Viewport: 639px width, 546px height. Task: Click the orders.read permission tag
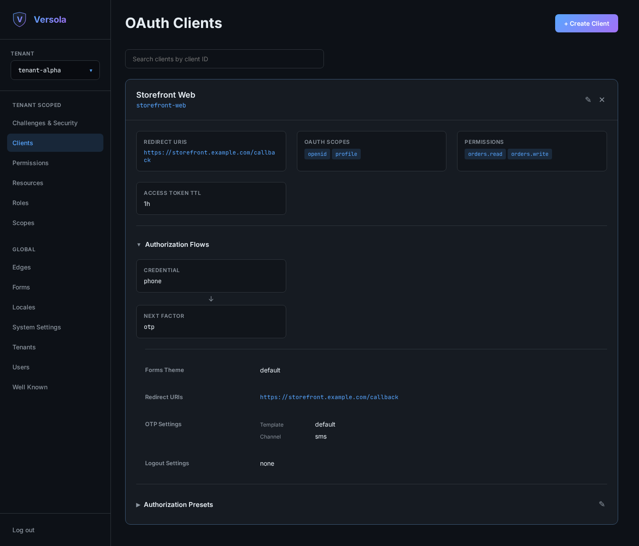pos(485,154)
